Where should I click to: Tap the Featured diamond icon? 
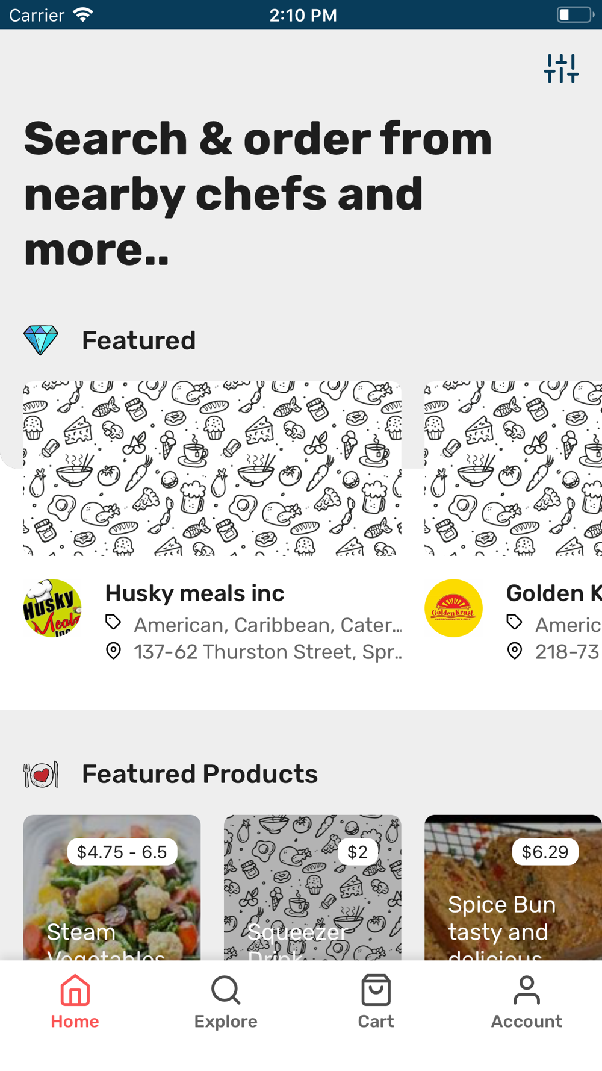pos(41,340)
